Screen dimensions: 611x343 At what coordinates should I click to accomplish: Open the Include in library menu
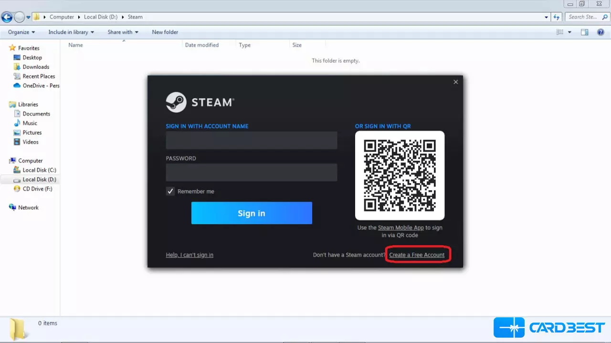(x=71, y=32)
